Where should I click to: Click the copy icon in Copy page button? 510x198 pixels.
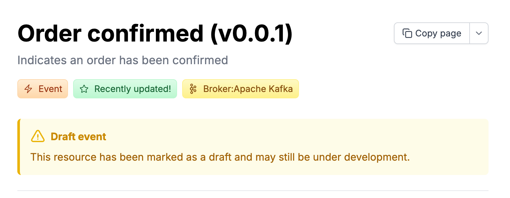click(407, 33)
